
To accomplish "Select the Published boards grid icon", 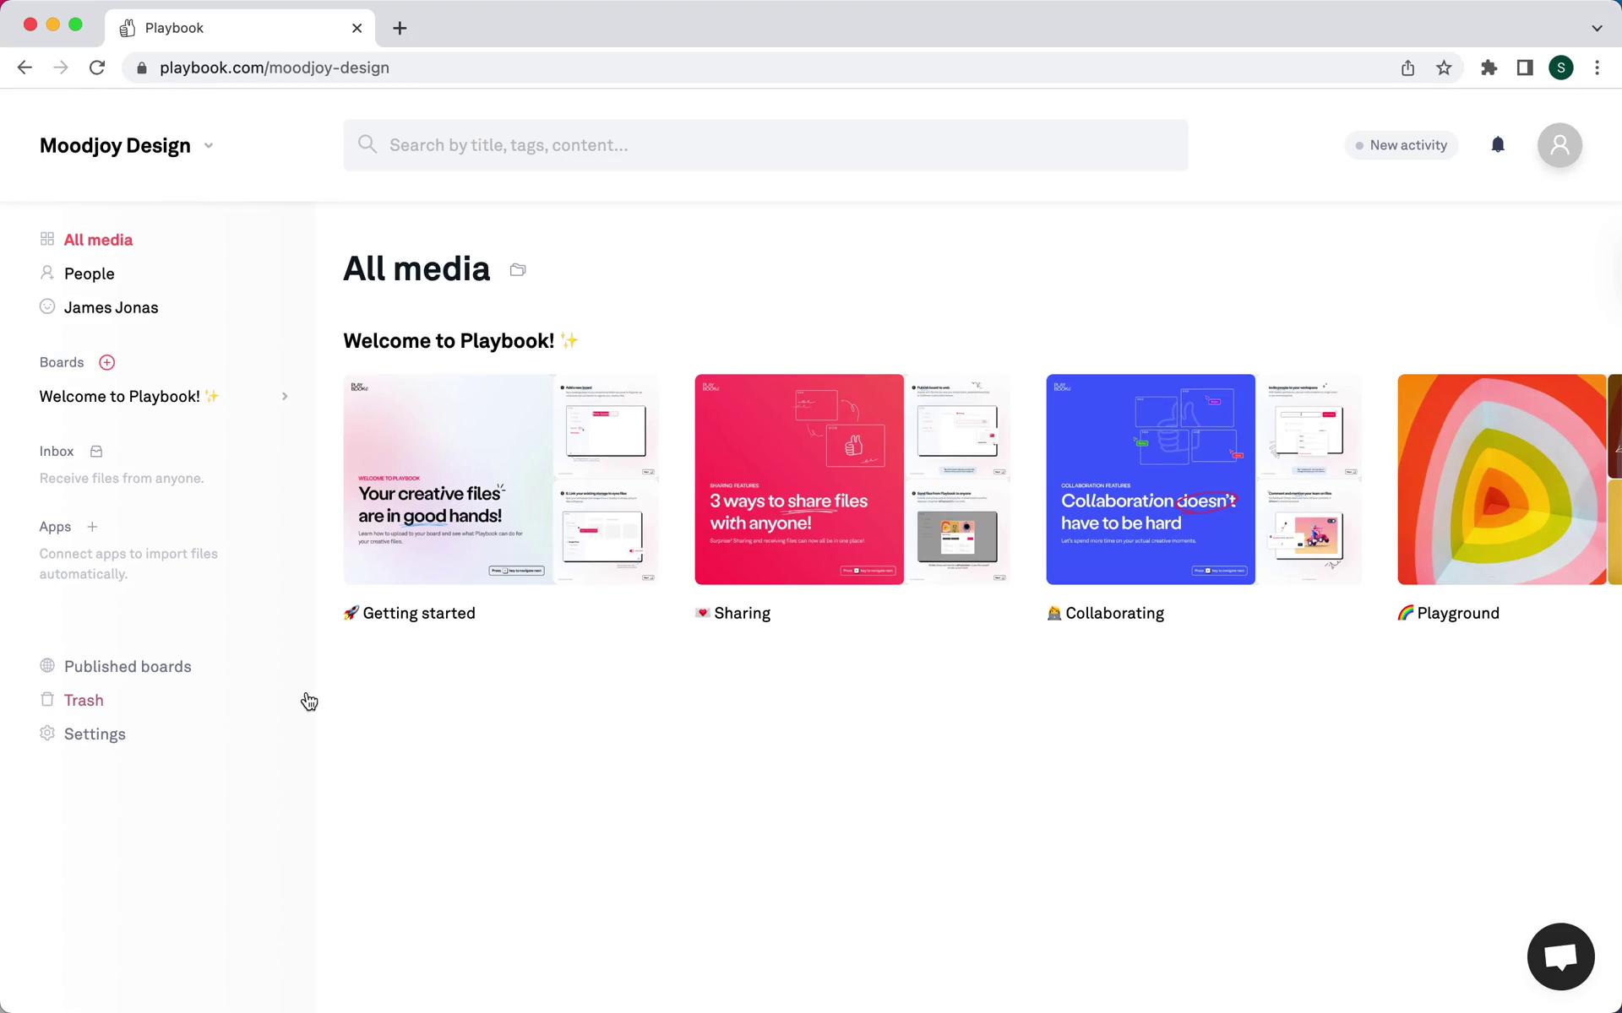I will pos(48,665).
